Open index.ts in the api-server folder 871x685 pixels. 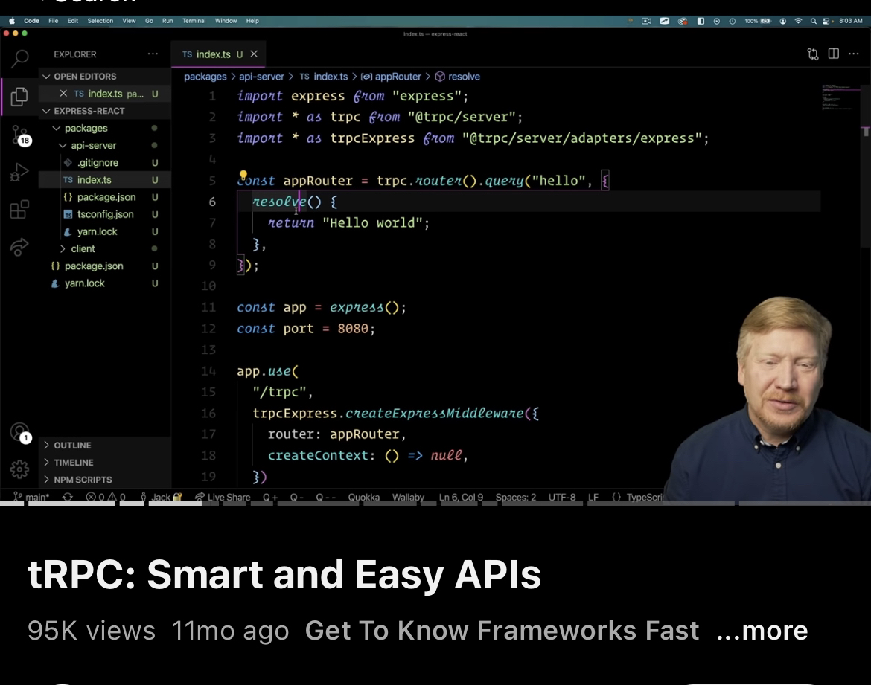point(104,179)
